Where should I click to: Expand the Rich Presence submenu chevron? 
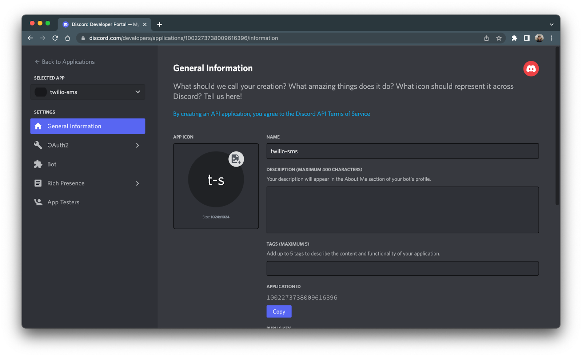click(x=137, y=184)
